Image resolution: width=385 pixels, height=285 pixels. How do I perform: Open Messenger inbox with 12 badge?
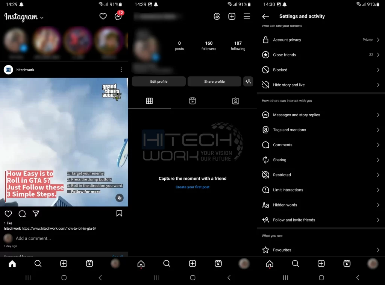pyautogui.click(x=118, y=16)
